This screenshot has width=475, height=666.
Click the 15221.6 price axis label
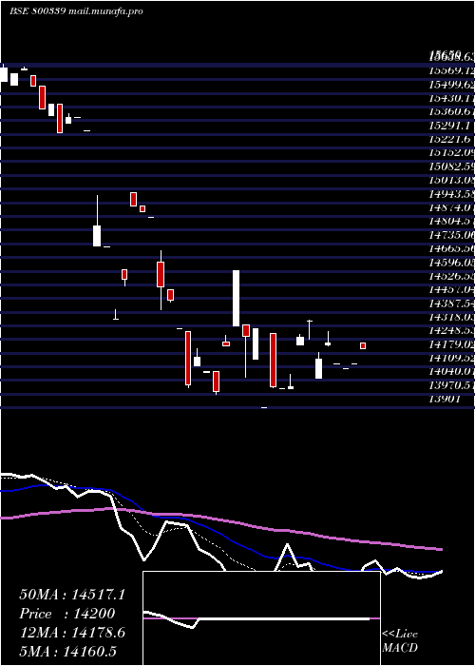click(x=449, y=139)
